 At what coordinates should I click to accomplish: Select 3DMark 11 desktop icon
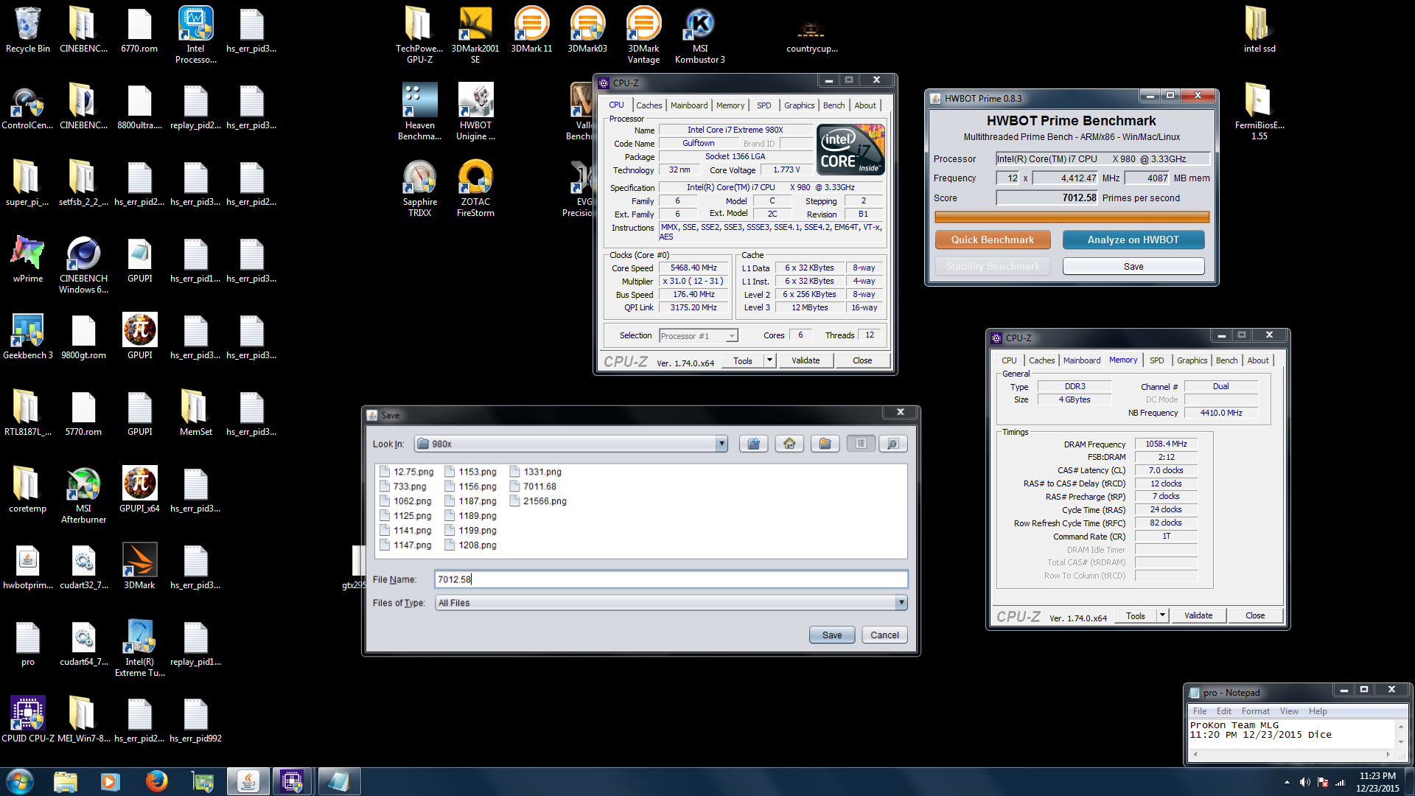tap(531, 30)
